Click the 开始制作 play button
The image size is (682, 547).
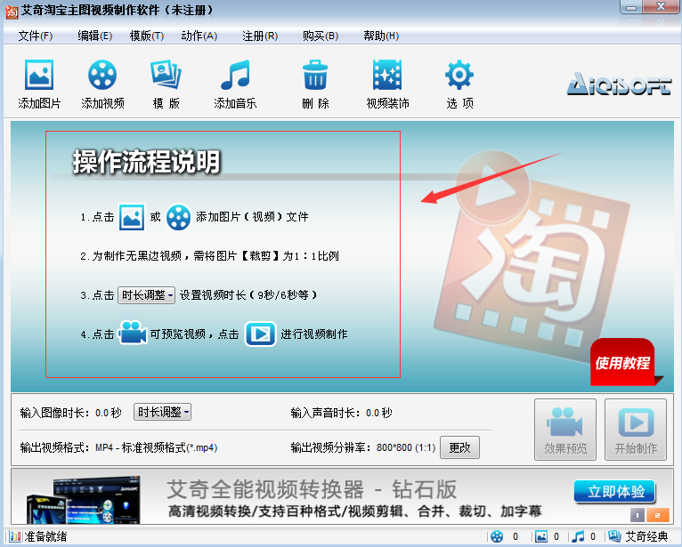pos(636,430)
